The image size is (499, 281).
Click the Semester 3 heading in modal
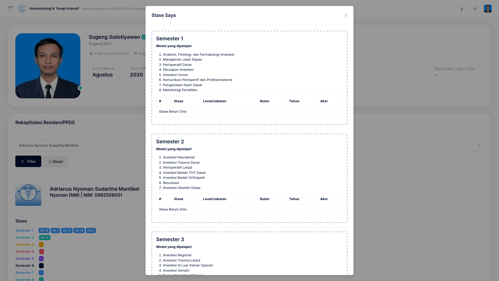tap(170, 239)
